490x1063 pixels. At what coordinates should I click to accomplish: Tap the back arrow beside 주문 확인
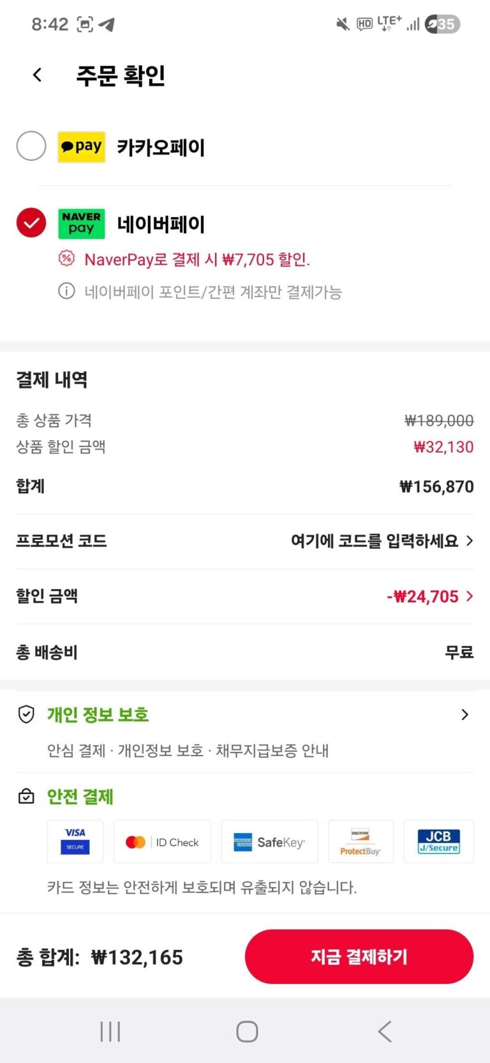[38, 75]
